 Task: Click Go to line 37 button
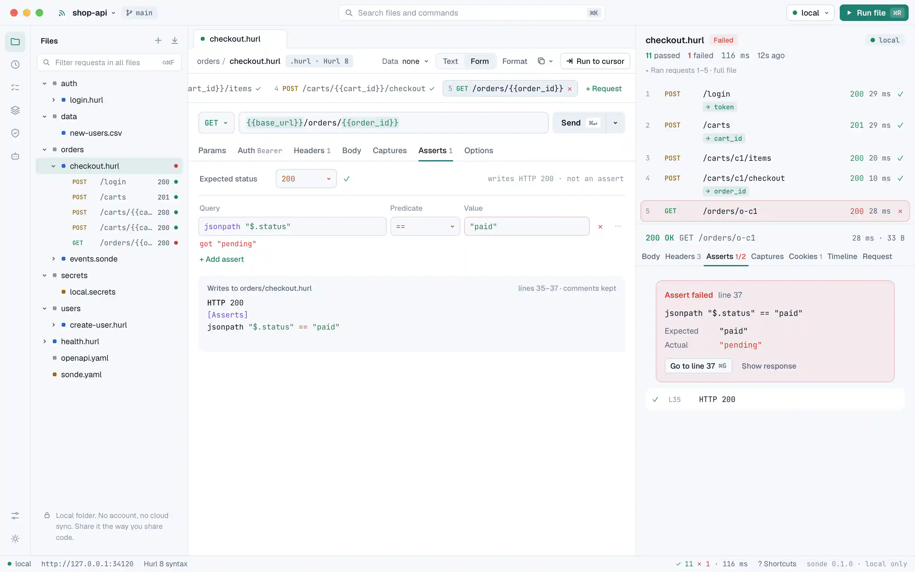pos(698,366)
